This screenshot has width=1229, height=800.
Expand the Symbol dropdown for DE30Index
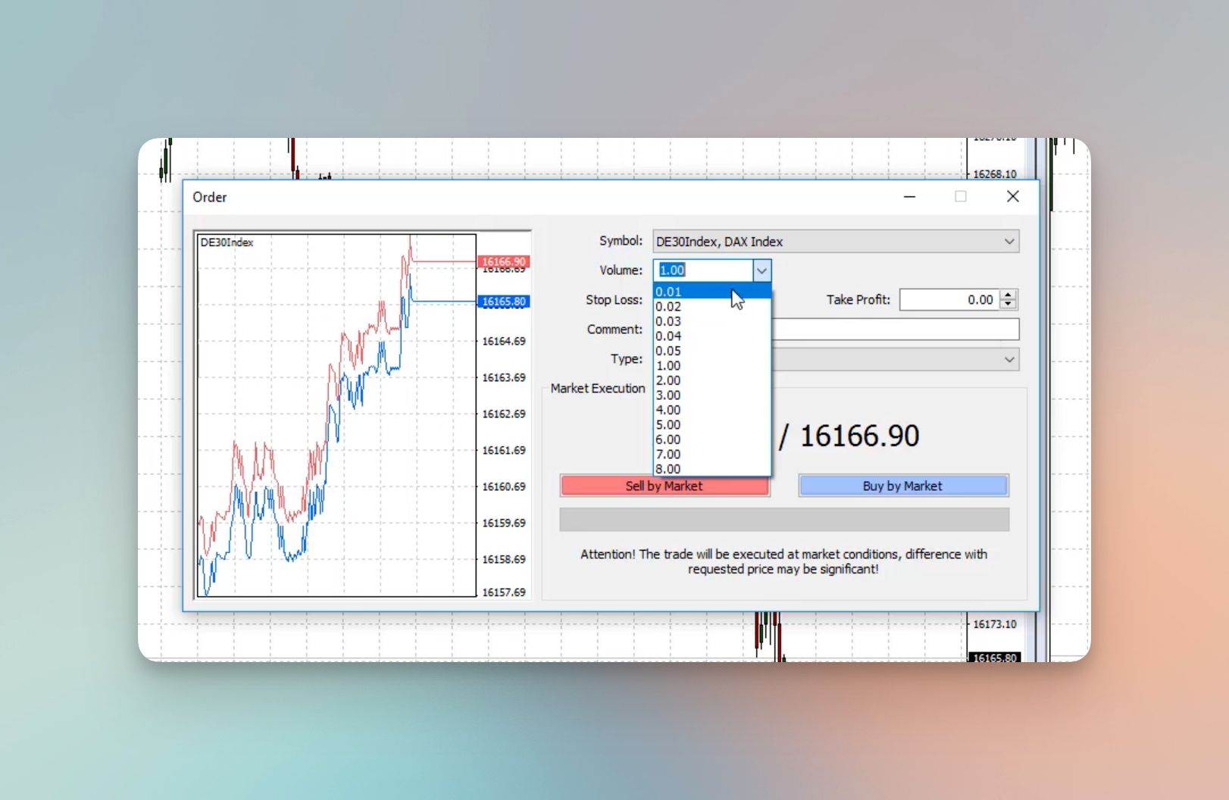coord(1009,242)
